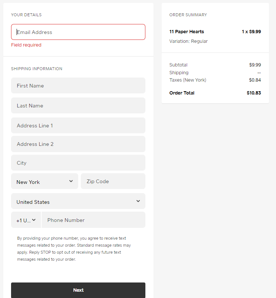Click the Address Line 2 field

(78, 144)
